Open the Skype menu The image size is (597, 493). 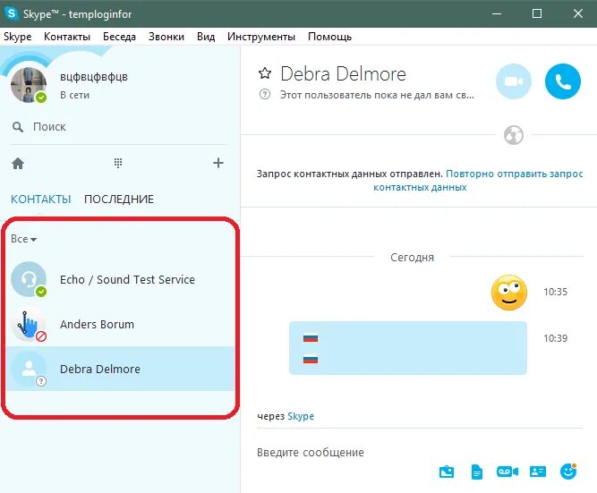pos(18,37)
